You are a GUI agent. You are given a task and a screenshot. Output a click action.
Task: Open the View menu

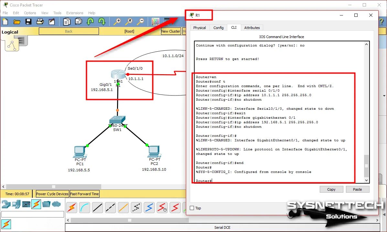45,13
